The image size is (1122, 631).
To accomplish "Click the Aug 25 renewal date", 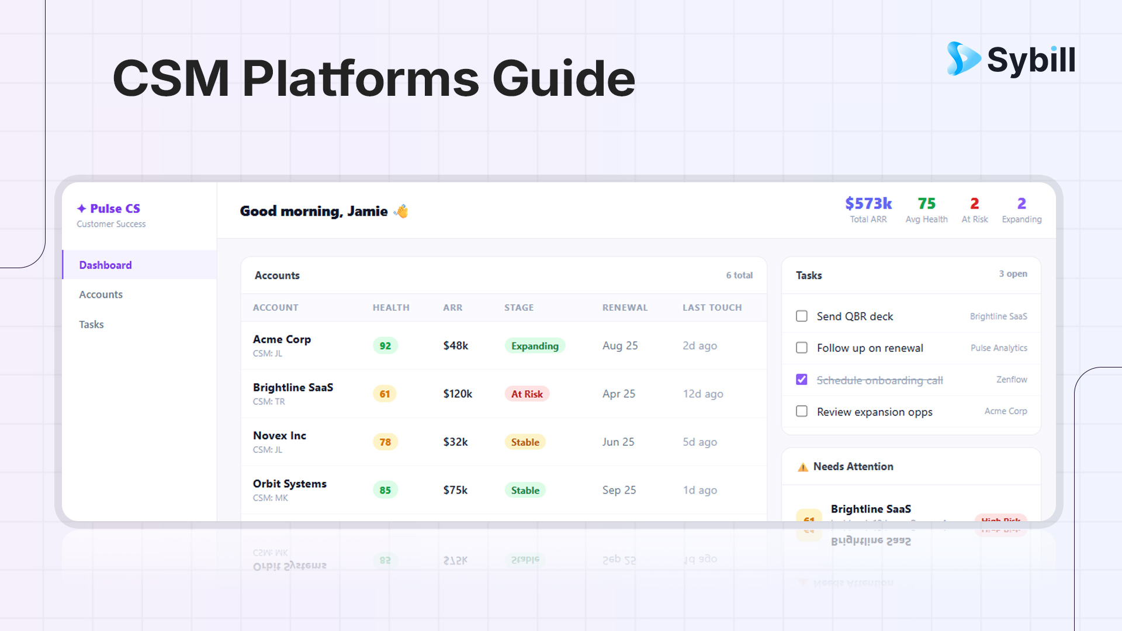I will pyautogui.click(x=620, y=346).
